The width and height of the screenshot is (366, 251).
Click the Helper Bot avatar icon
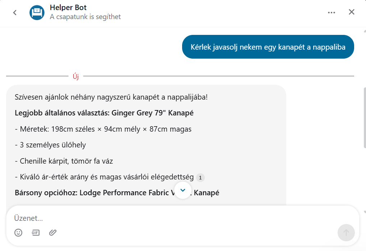pyautogui.click(x=37, y=13)
